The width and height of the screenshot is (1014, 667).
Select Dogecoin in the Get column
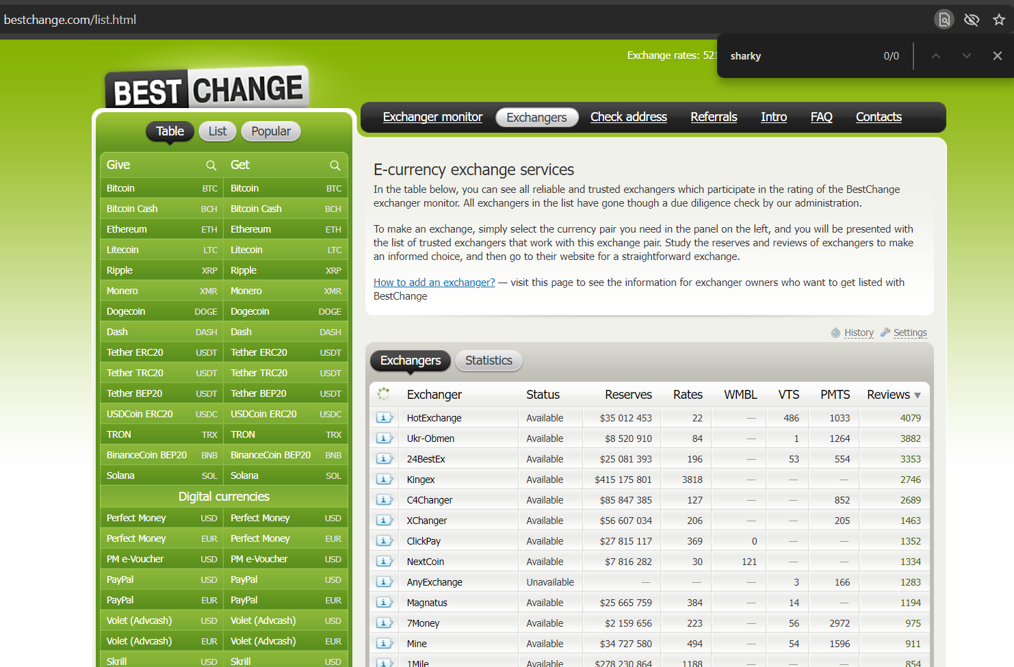286,311
